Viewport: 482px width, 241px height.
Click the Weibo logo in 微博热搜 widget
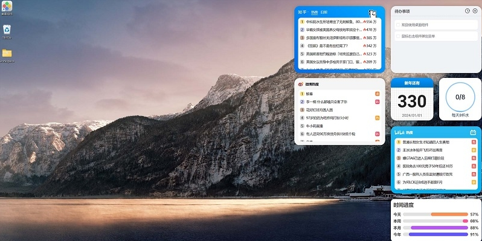coord(301,84)
